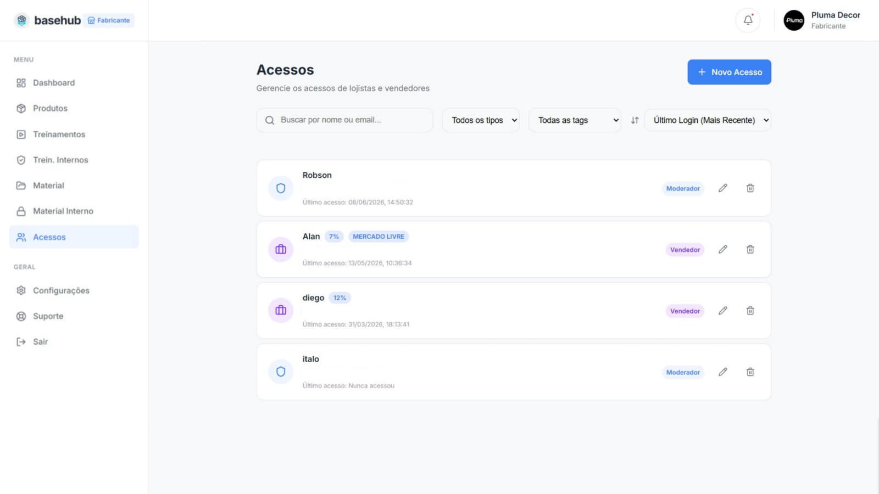The height and width of the screenshot is (494, 879).
Task: Edit diego's access with pencil icon
Action: point(723,311)
